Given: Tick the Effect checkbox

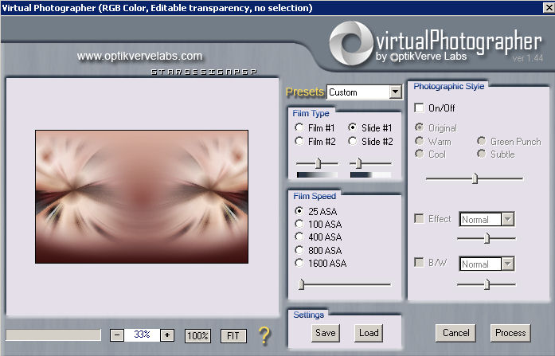Looking at the screenshot, I should pos(419,218).
